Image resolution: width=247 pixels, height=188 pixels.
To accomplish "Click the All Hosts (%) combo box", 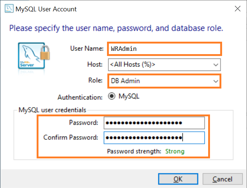I will tap(164, 65).
